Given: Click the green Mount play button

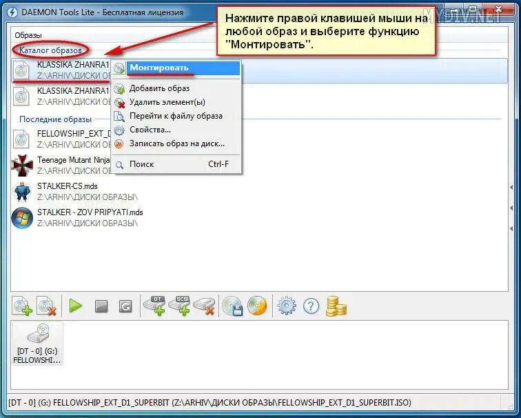Looking at the screenshot, I should pos(75,306).
